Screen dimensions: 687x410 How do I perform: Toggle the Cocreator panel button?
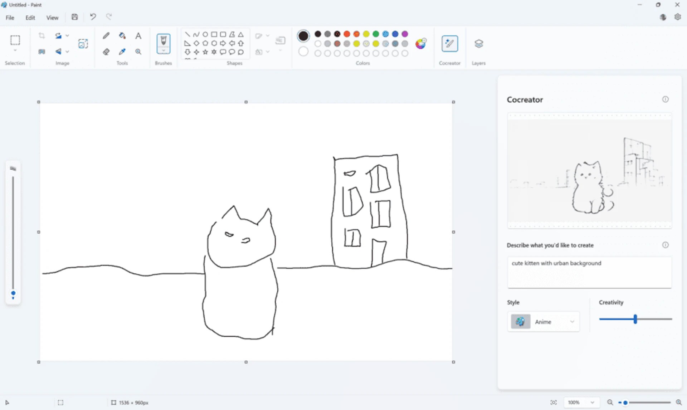pos(449,44)
